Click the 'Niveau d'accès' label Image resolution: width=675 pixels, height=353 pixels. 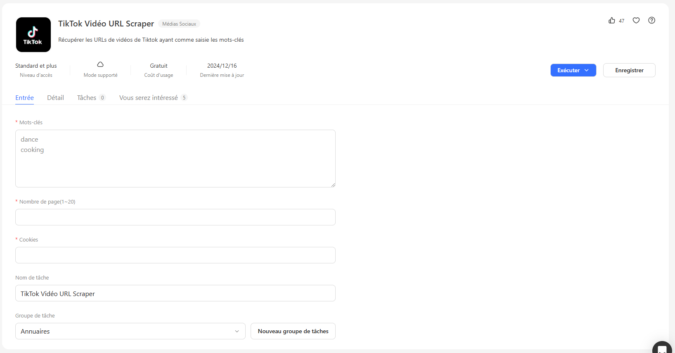pyautogui.click(x=36, y=75)
